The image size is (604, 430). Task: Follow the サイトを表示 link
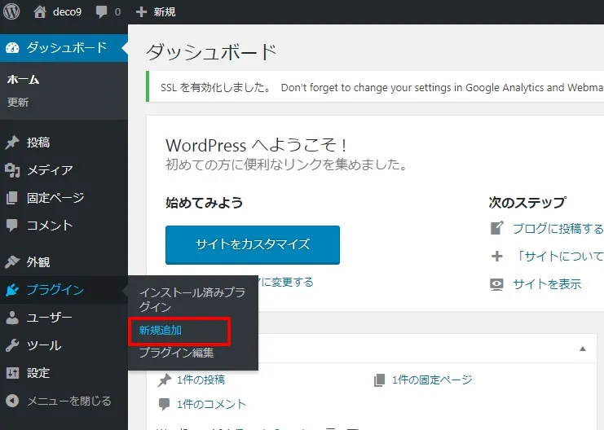547,284
